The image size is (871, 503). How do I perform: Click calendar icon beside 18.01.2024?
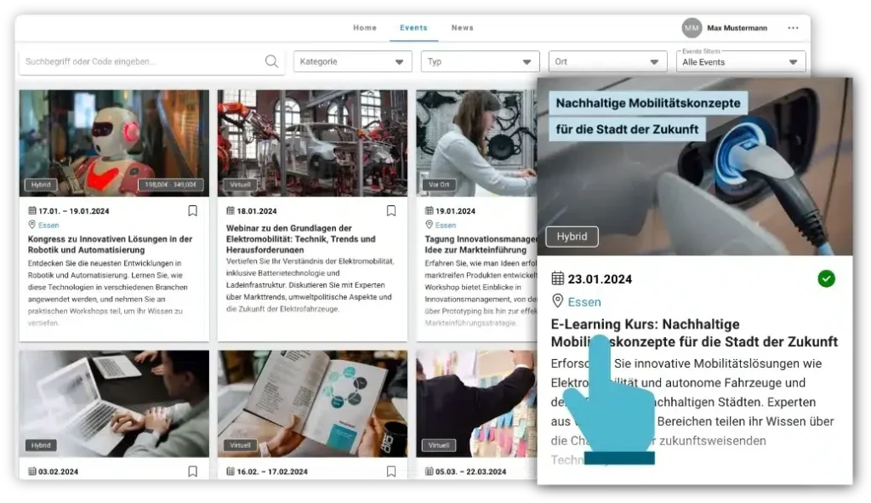pos(231,211)
